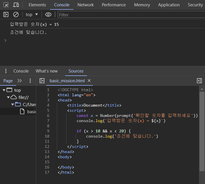Open the drawer three-dot menu
Image resolution: width=205 pixels, height=184 pixels.
[x=6, y=71]
